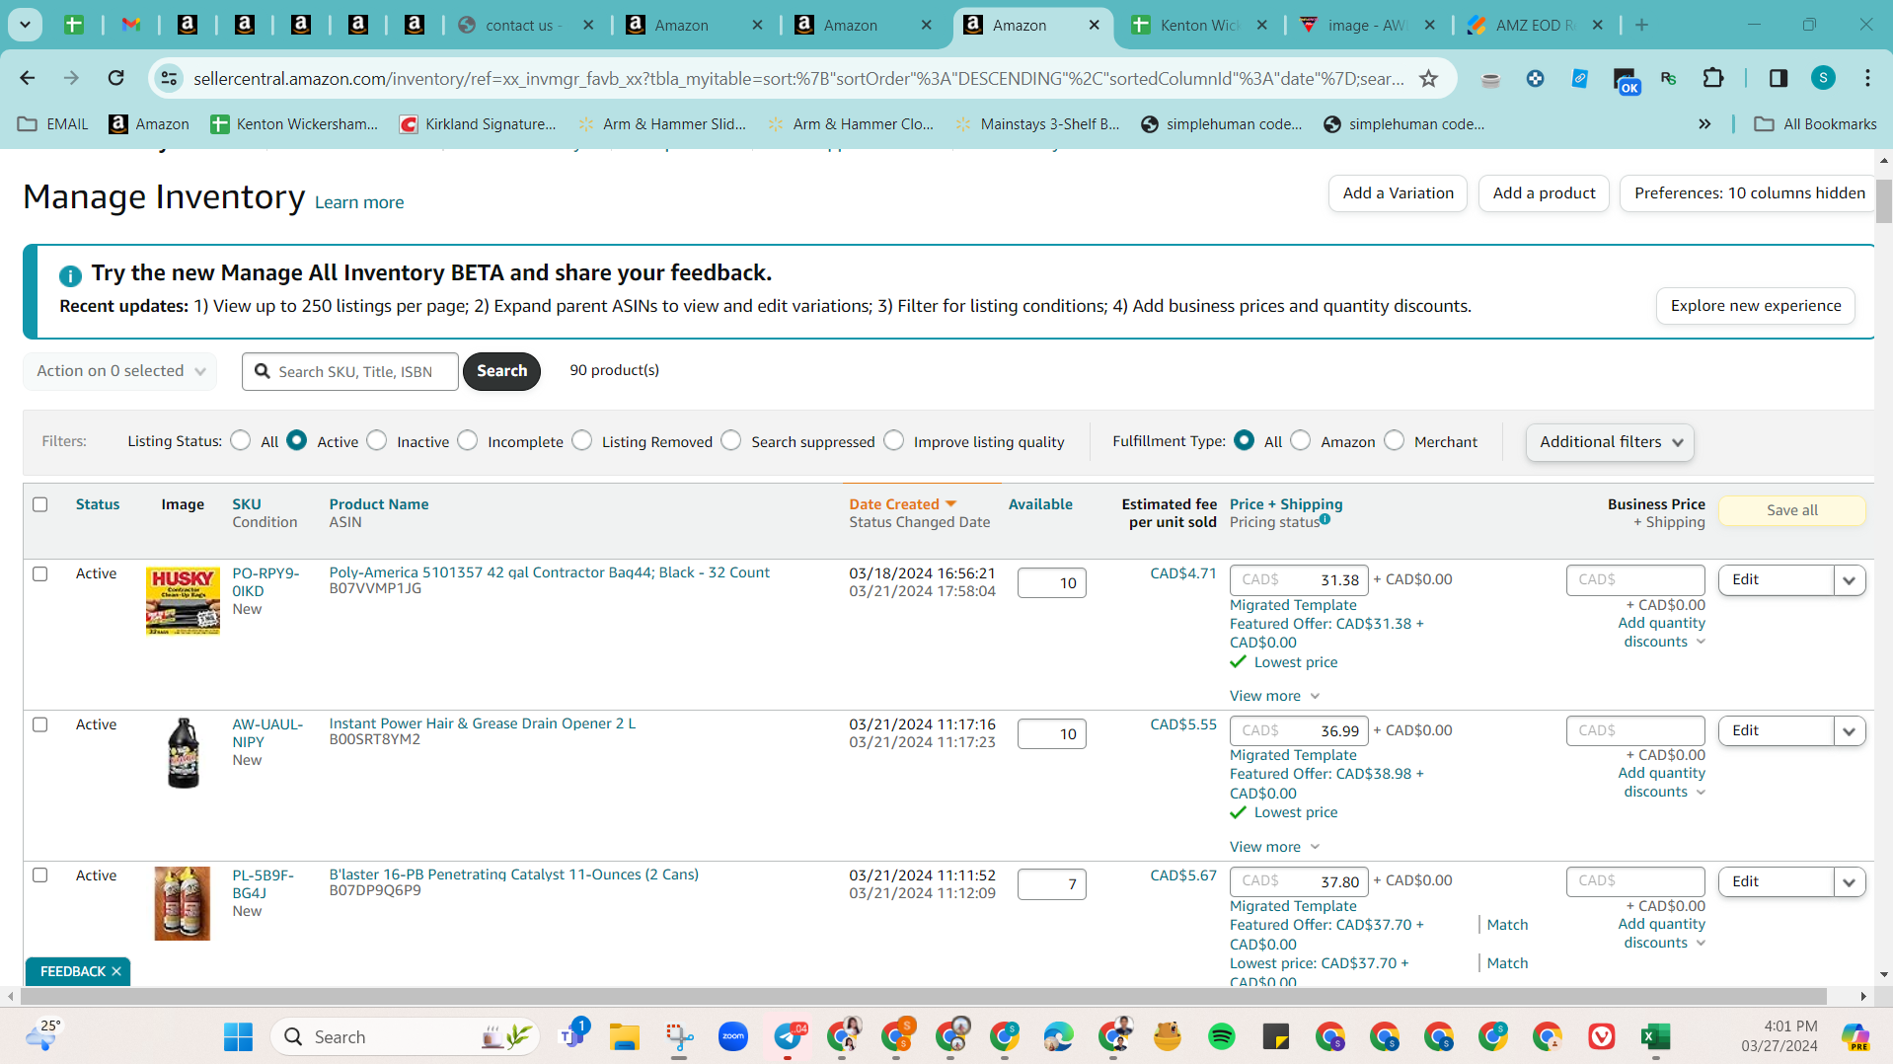Open Microsoft Teams from the taskbar
This screenshot has width=1893, height=1064.
(572, 1035)
